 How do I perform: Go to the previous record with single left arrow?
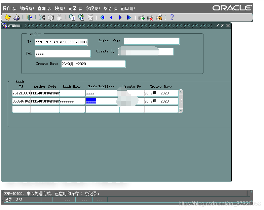pyautogui.click(x=111, y=17)
